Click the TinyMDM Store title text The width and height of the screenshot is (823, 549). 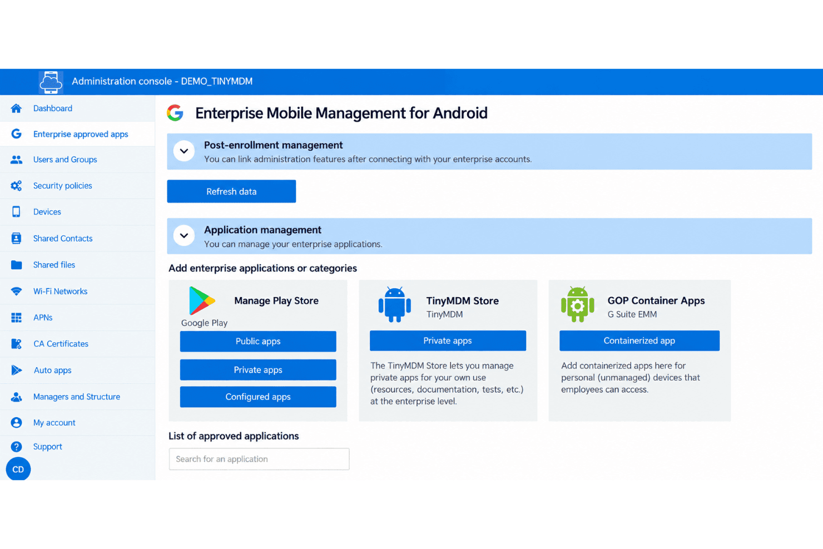point(463,301)
